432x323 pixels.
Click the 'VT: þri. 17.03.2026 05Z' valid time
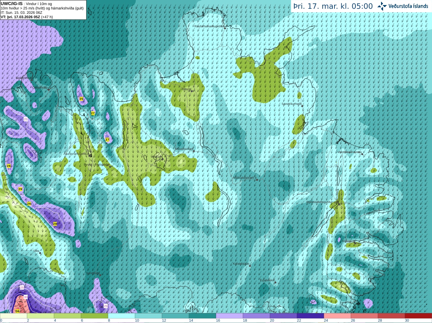pos(20,17)
